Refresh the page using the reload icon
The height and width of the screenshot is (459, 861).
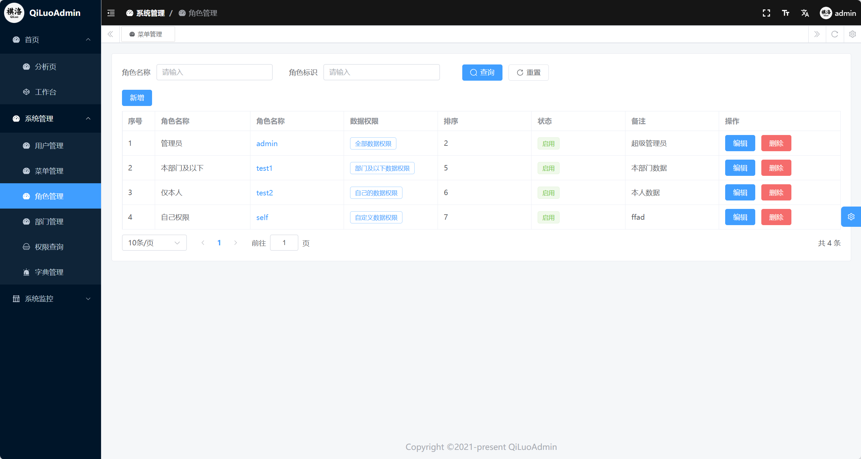[835, 34]
